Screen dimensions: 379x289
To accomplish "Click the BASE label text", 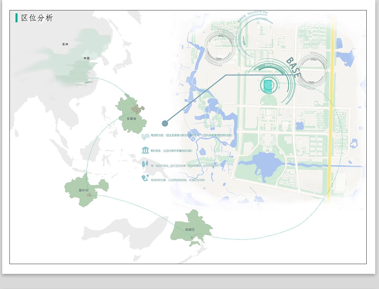I will (293, 68).
